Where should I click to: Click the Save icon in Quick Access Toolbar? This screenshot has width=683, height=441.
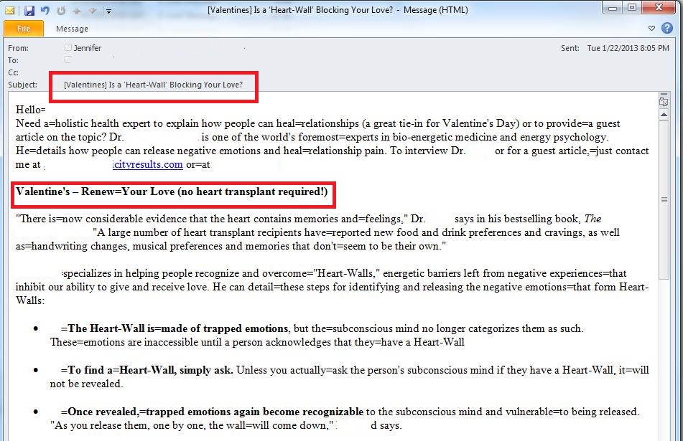(29, 11)
